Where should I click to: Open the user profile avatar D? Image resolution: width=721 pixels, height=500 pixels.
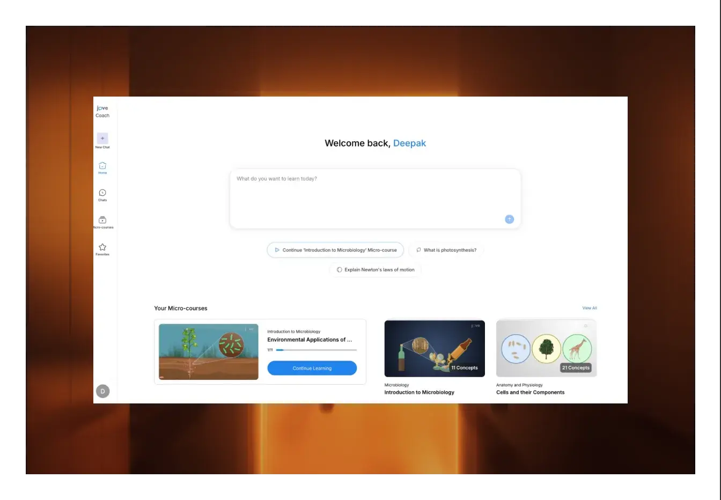tap(102, 391)
